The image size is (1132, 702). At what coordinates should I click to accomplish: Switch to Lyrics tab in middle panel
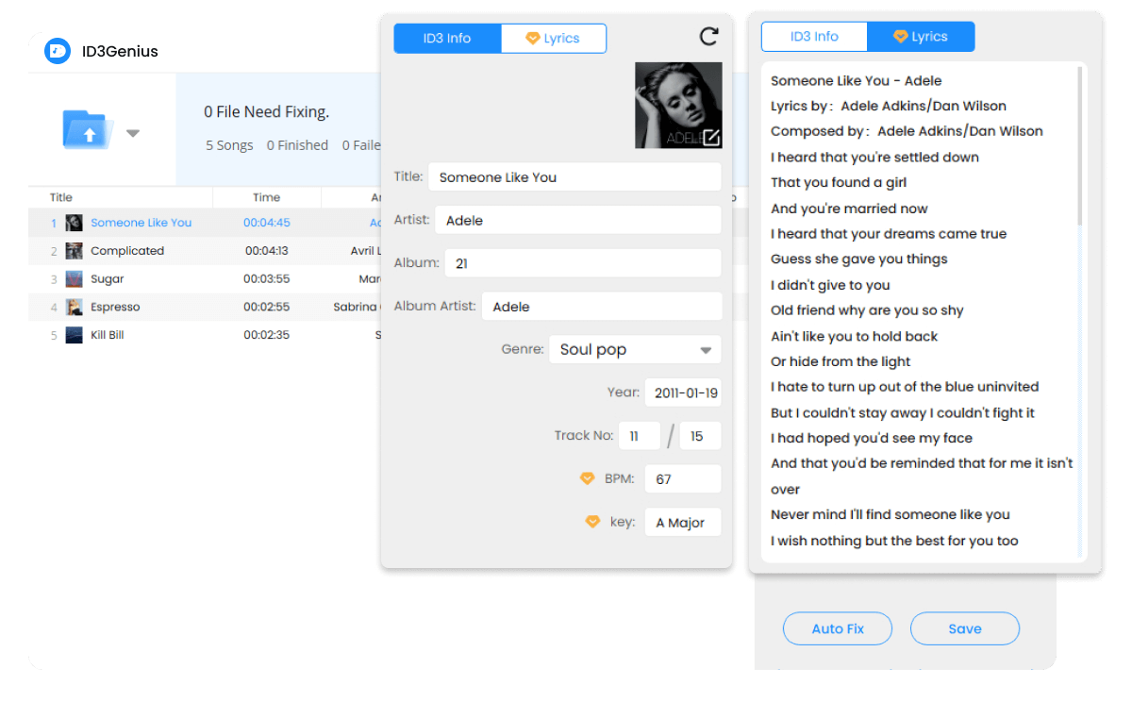(553, 39)
